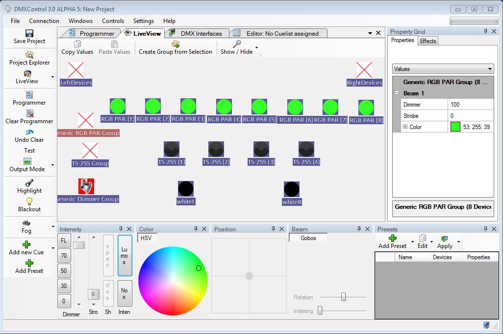The width and height of the screenshot is (503, 334).
Task: Click Copy Values in LiveView toolbar
Action: (x=77, y=47)
